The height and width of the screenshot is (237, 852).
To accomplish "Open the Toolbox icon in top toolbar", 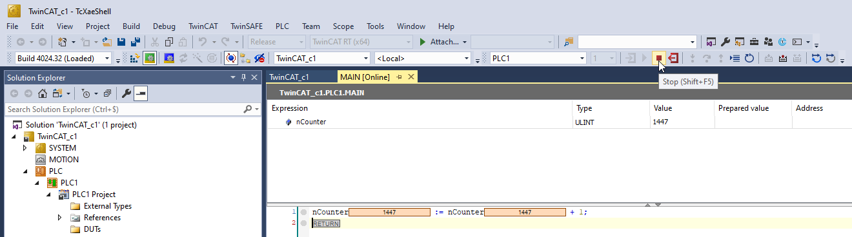I will [754, 42].
